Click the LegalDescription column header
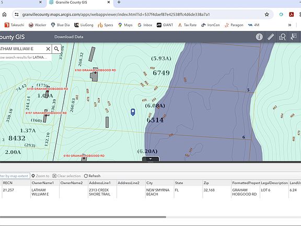Viewport: 301px width, 226px height. (274, 183)
